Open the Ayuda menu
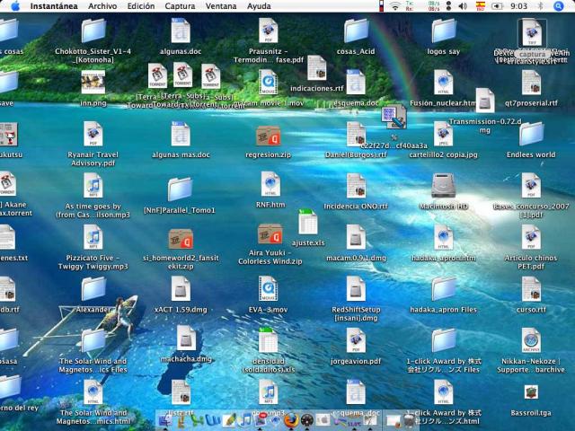This screenshot has height=431, width=575. pyautogui.click(x=259, y=6)
